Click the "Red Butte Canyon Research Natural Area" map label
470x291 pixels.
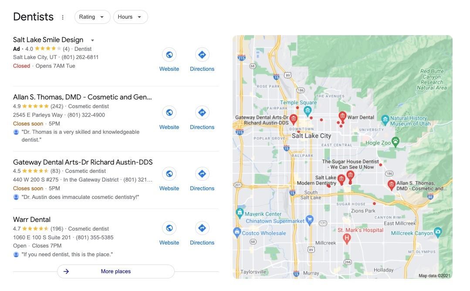pyautogui.click(x=432, y=79)
